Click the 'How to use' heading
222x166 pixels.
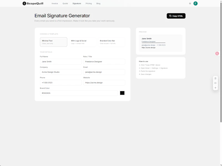pos(143,61)
